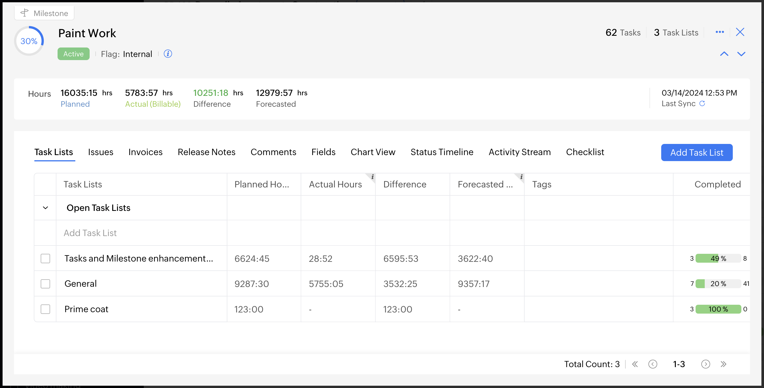Jump to first page of task lists
Viewport: 764px width, 388px height.
pos(635,364)
